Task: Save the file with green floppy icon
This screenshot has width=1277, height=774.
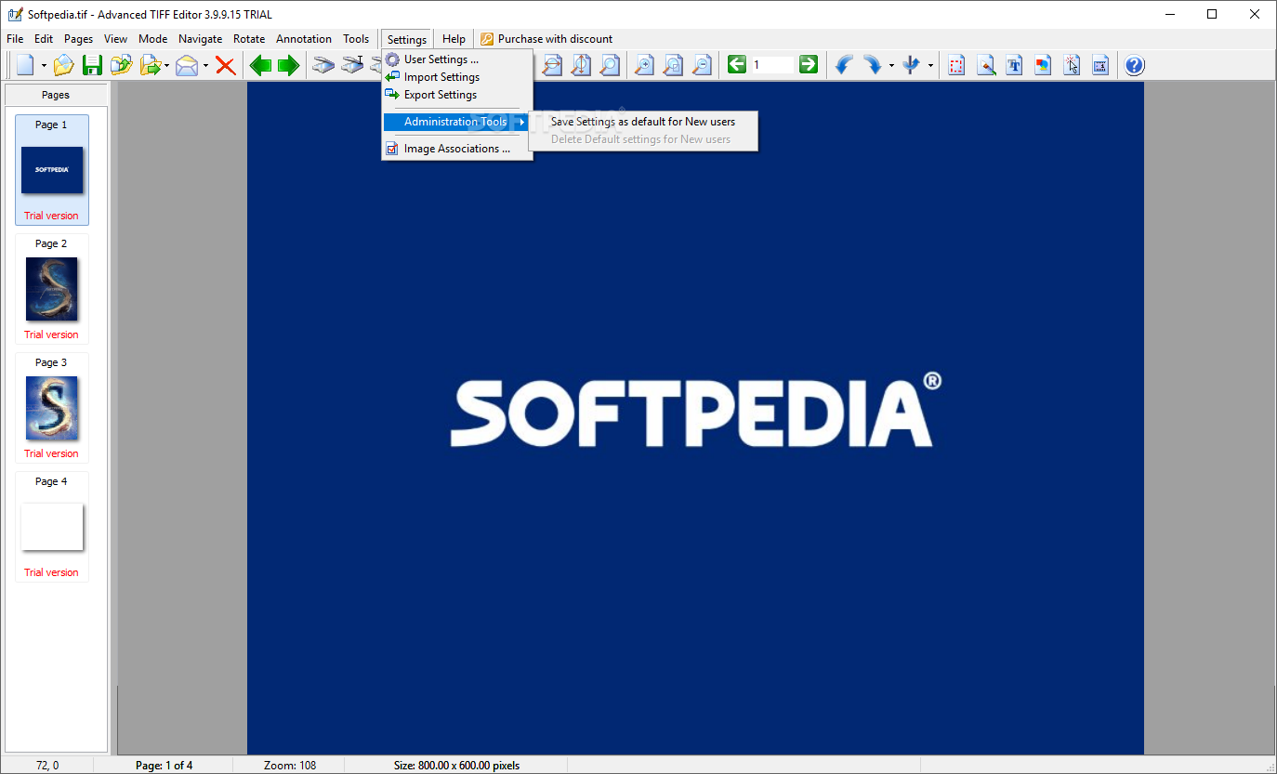Action: [92, 65]
